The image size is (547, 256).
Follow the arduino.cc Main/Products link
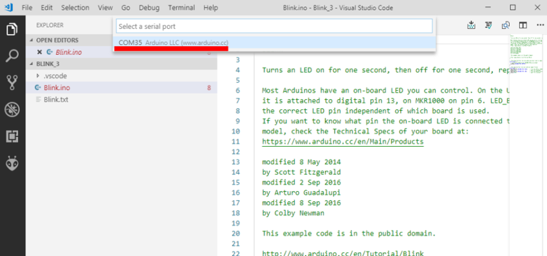[342, 142]
